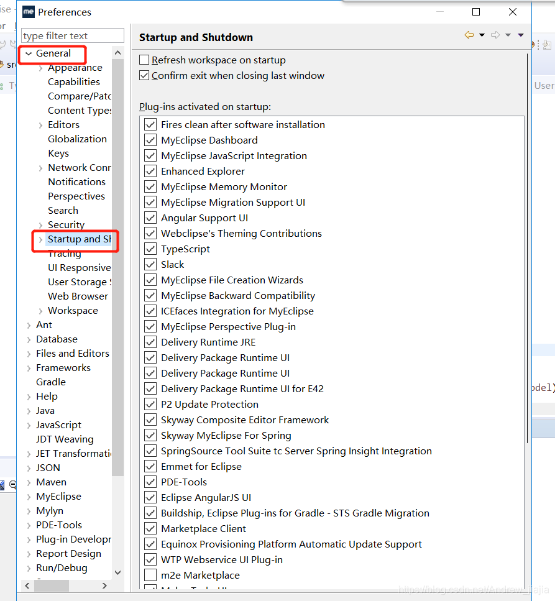This screenshot has height=601, width=555.
Task: Open the preferences view menu triangle
Action: click(520, 35)
